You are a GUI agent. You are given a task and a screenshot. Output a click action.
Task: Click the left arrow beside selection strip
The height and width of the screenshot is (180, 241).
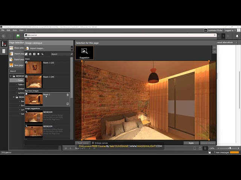point(214,48)
